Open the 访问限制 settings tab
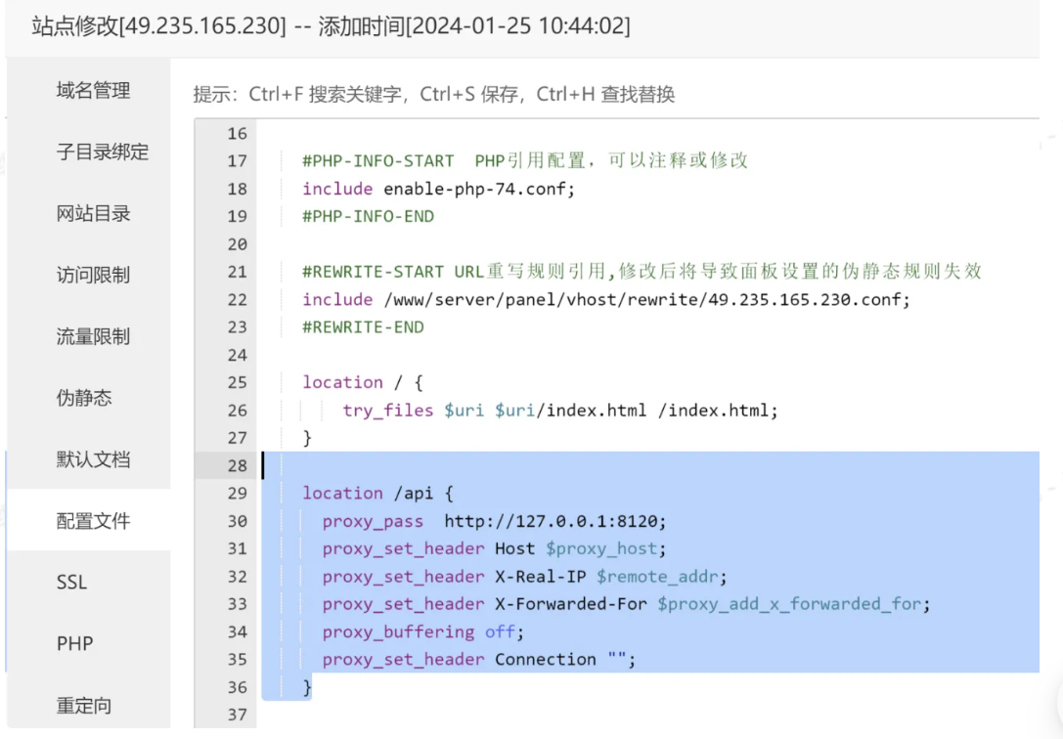The image size is (1063, 739). [x=93, y=276]
